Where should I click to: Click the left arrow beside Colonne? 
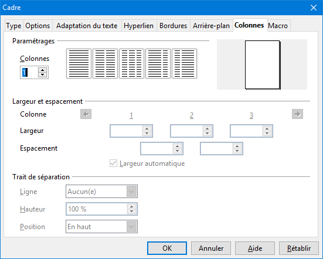pos(86,114)
